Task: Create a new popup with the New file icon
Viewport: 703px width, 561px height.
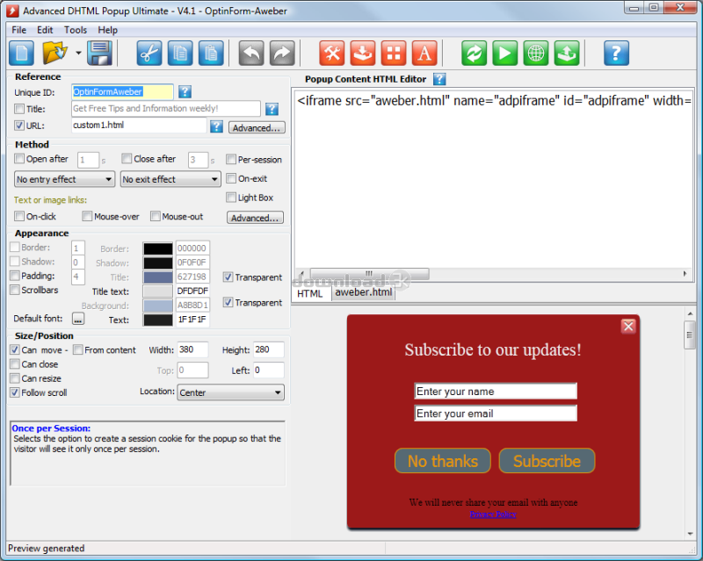Action: [x=21, y=54]
